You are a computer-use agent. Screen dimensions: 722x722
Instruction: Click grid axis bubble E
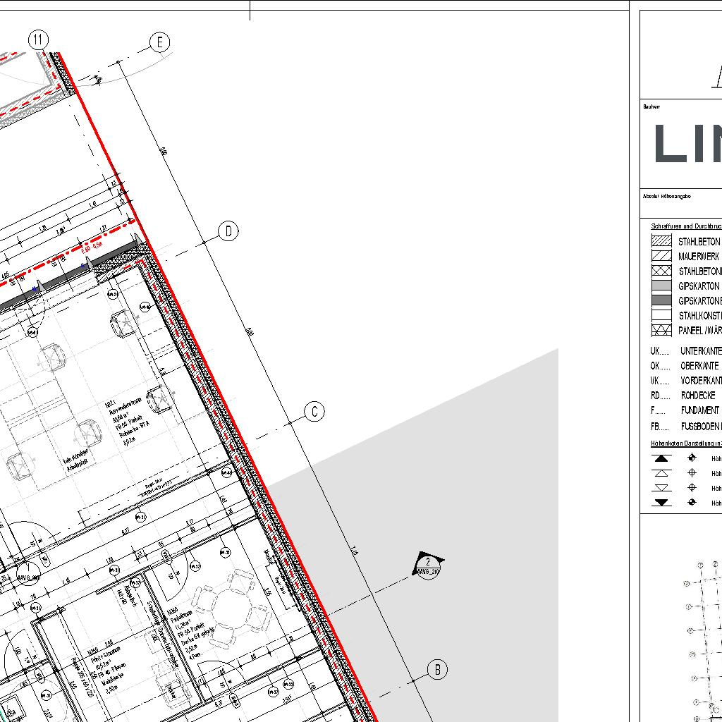tap(160, 43)
